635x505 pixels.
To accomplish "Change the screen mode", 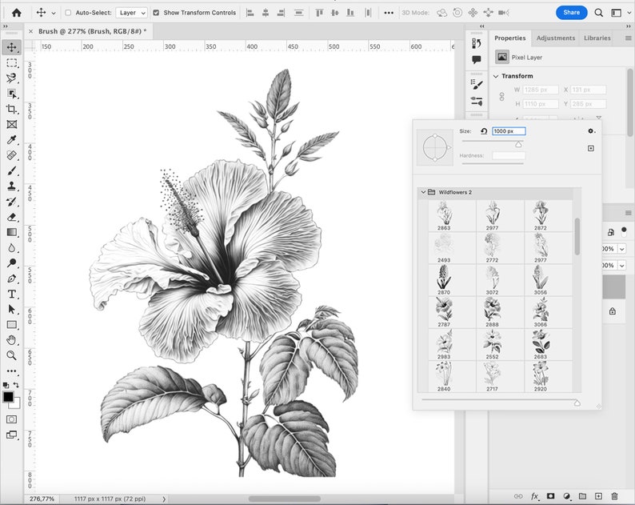I will 11,435.
